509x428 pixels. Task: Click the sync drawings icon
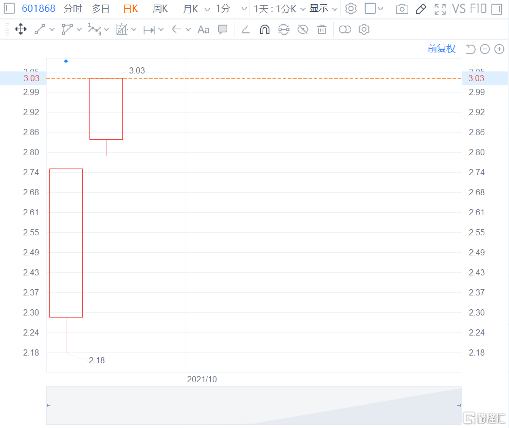click(284, 29)
